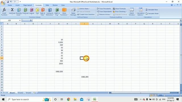Open File Explorer from taskbar
Viewport: 182px width, 102px height.
(75, 99)
